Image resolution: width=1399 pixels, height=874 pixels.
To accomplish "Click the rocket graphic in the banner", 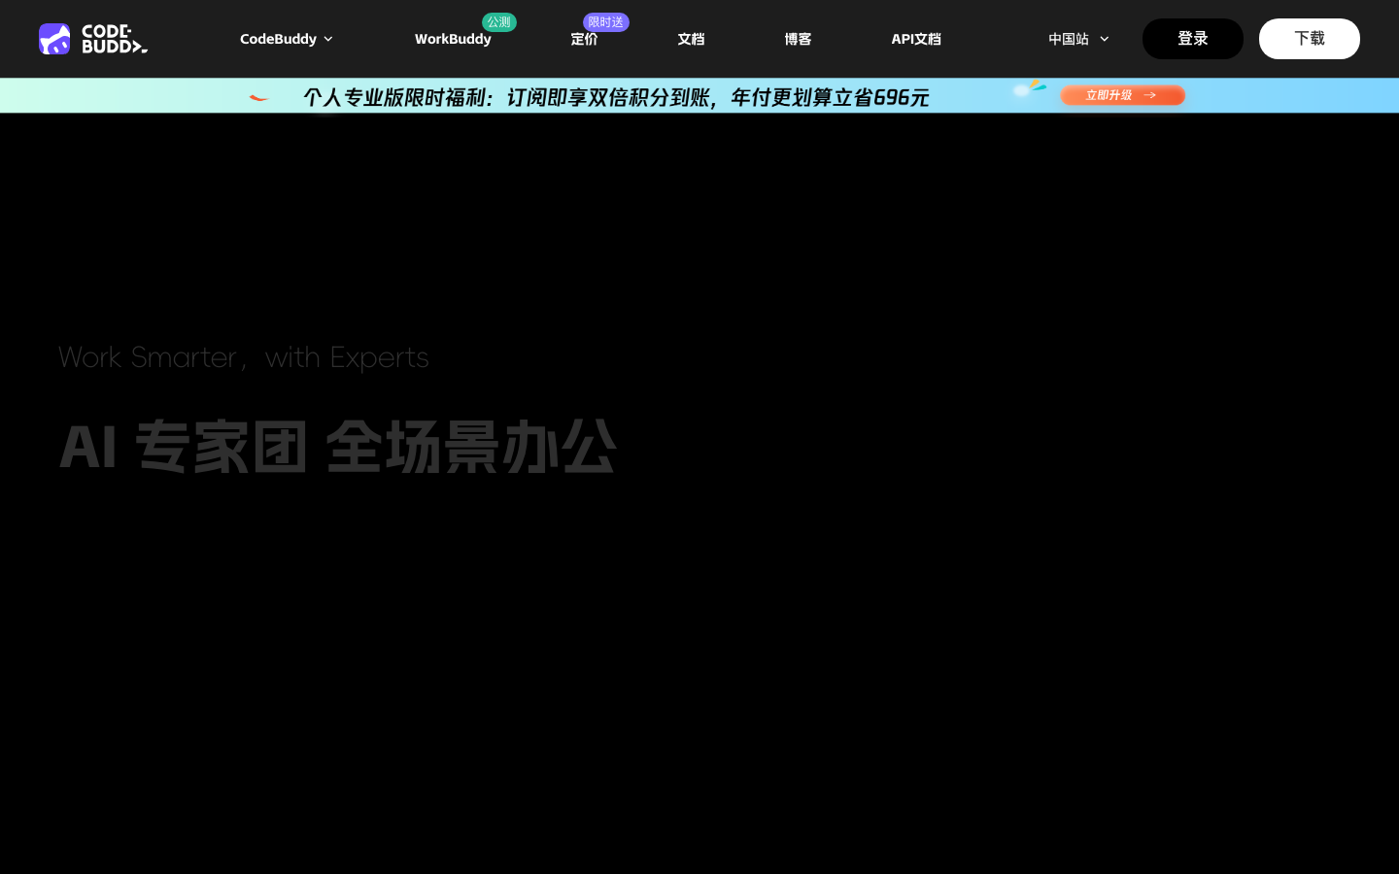I will coord(1029,89).
